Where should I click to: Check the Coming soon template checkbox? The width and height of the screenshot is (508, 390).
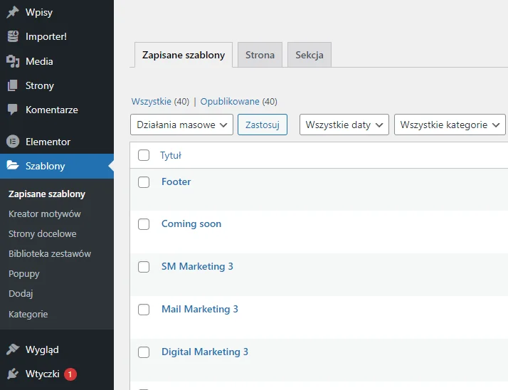point(144,224)
